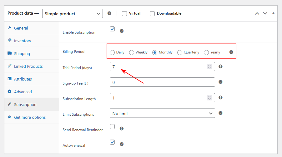Click the truck icon beside Shipping

click(9, 53)
